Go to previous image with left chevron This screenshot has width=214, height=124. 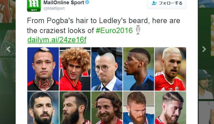click(x=9, y=49)
